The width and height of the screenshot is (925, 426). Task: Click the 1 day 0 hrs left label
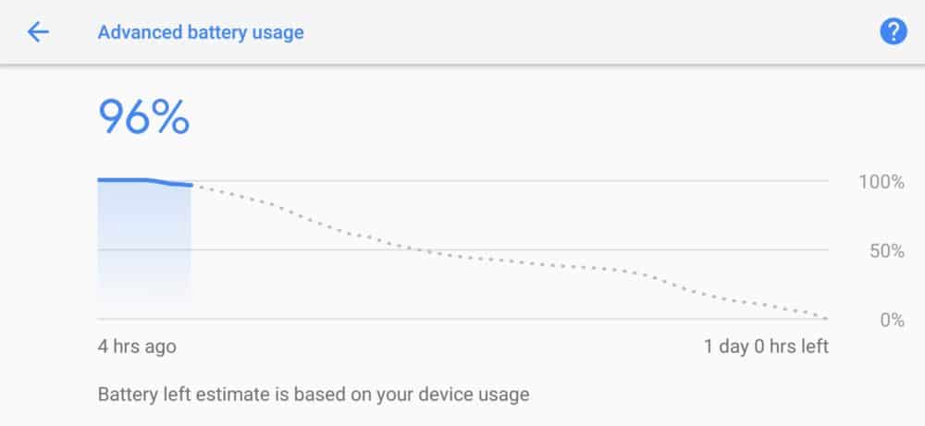pyautogui.click(x=766, y=346)
